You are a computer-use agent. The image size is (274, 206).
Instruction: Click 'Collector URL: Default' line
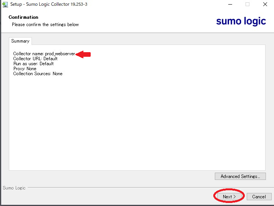click(x=35, y=59)
